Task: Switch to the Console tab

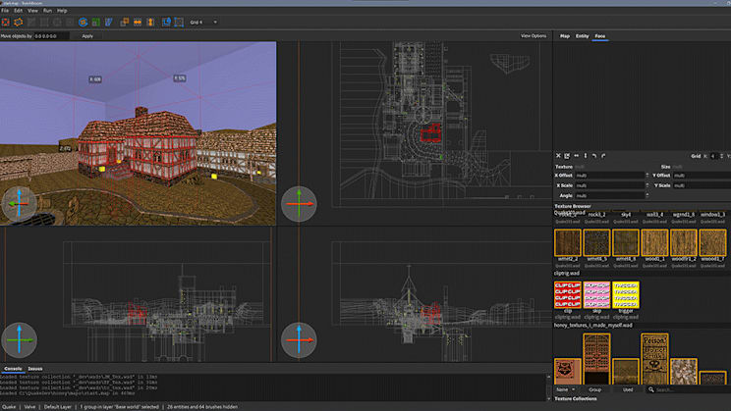Action: [13, 369]
